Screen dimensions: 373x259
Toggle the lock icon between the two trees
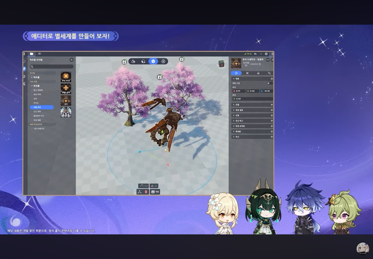160,77
